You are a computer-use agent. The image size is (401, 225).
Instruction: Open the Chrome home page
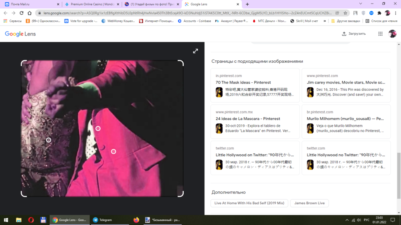[x=30, y=13]
